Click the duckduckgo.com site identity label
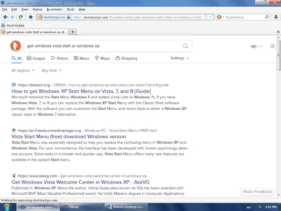Screen dimensions: 281x211 coord(54,17)
